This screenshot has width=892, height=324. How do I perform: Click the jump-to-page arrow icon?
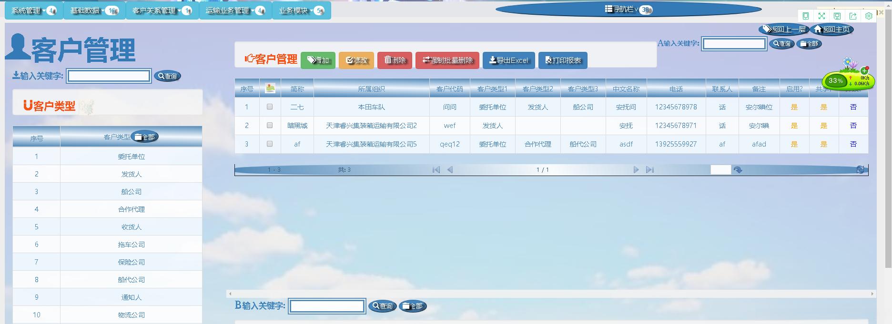coord(738,170)
